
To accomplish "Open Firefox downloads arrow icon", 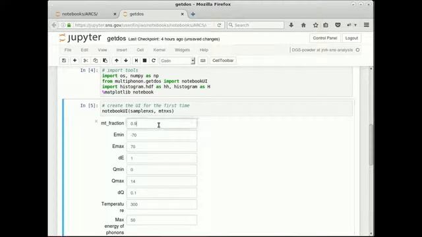I will click(291, 25).
